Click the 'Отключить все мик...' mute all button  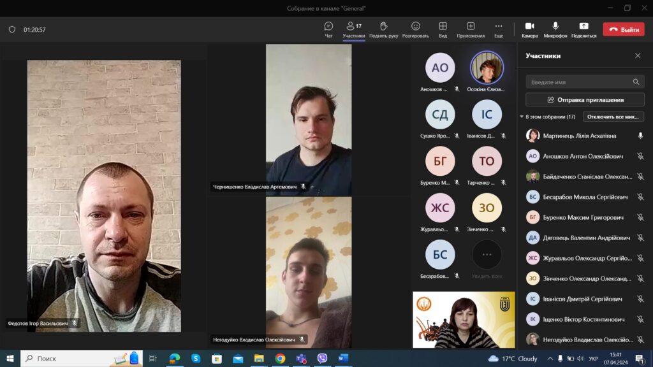pyautogui.click(x=613, y=117)
